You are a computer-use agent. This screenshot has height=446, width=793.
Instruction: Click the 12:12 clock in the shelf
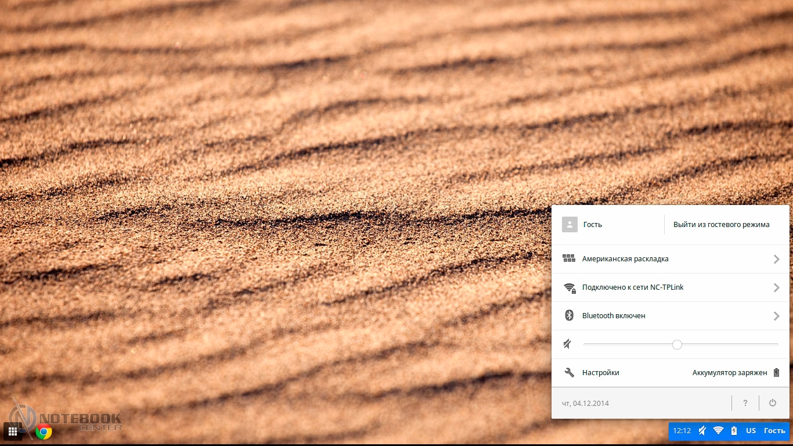tap(682, 431)
